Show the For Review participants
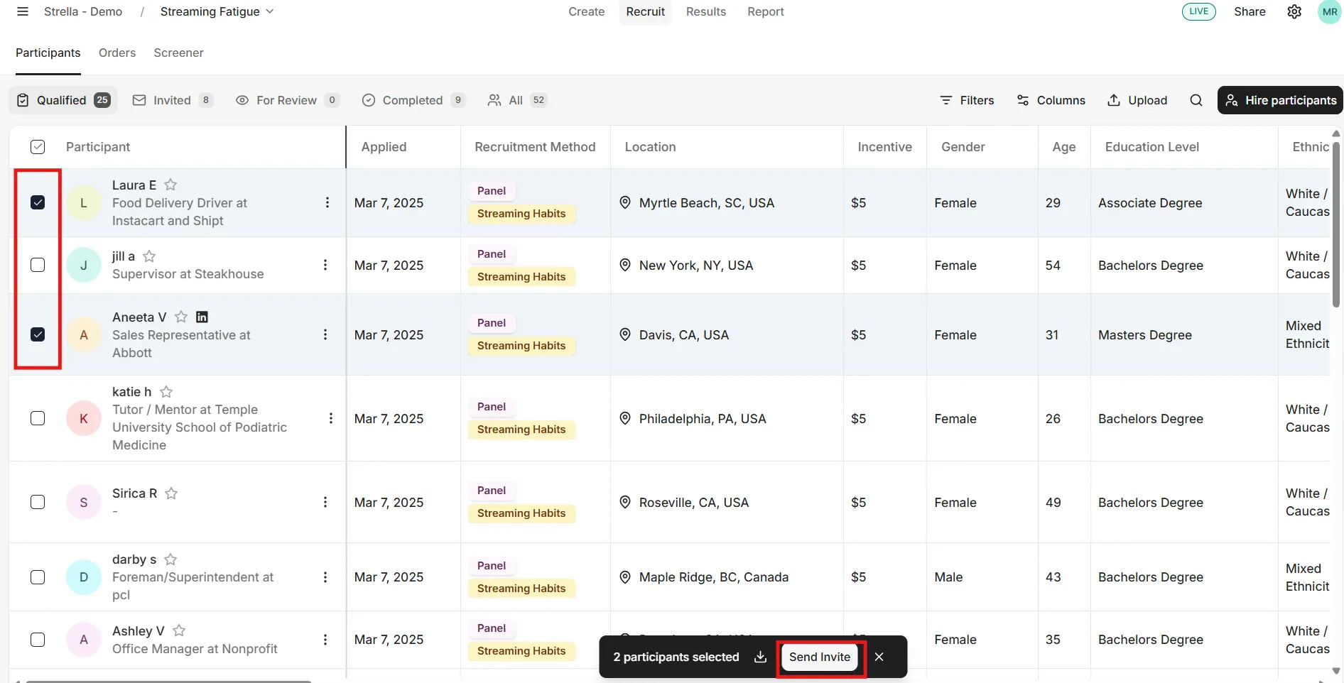The image size is (1344, 683). click(x=287, y=100)
